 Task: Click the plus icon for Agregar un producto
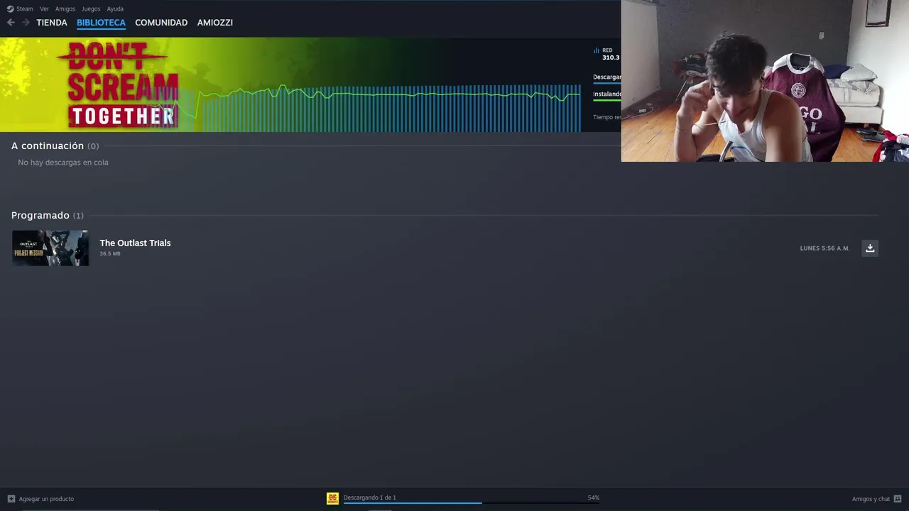coord(11,499)
